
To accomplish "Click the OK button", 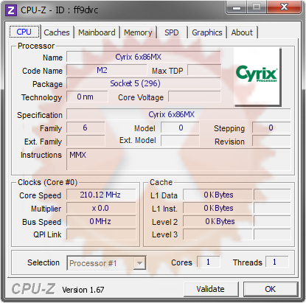I will tap(271, 289).
